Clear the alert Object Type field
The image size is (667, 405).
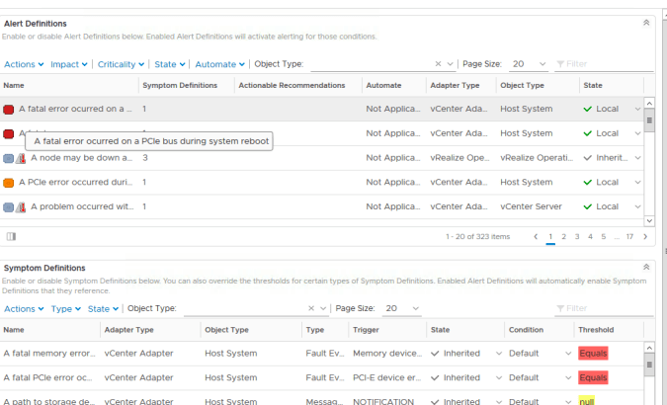438,64
